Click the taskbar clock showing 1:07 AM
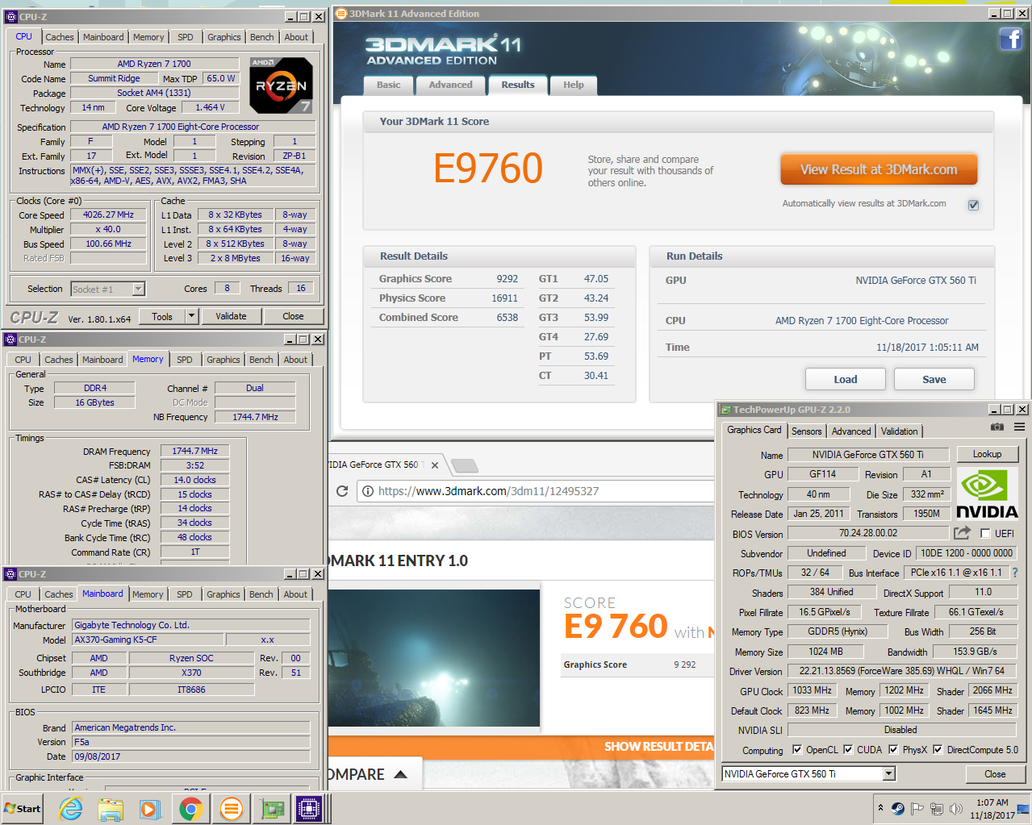 click(x=992, y=808)
